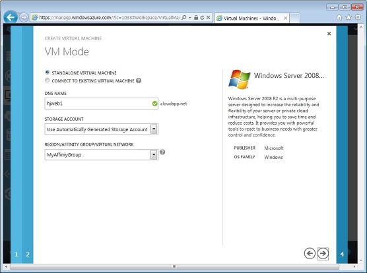The width and height of the screenshot is (367, 273).
Task: Stop loading with the address bar X
Action: [209, 18]
